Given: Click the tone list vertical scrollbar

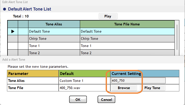Looking at the screenshot, I should (177, 37).
